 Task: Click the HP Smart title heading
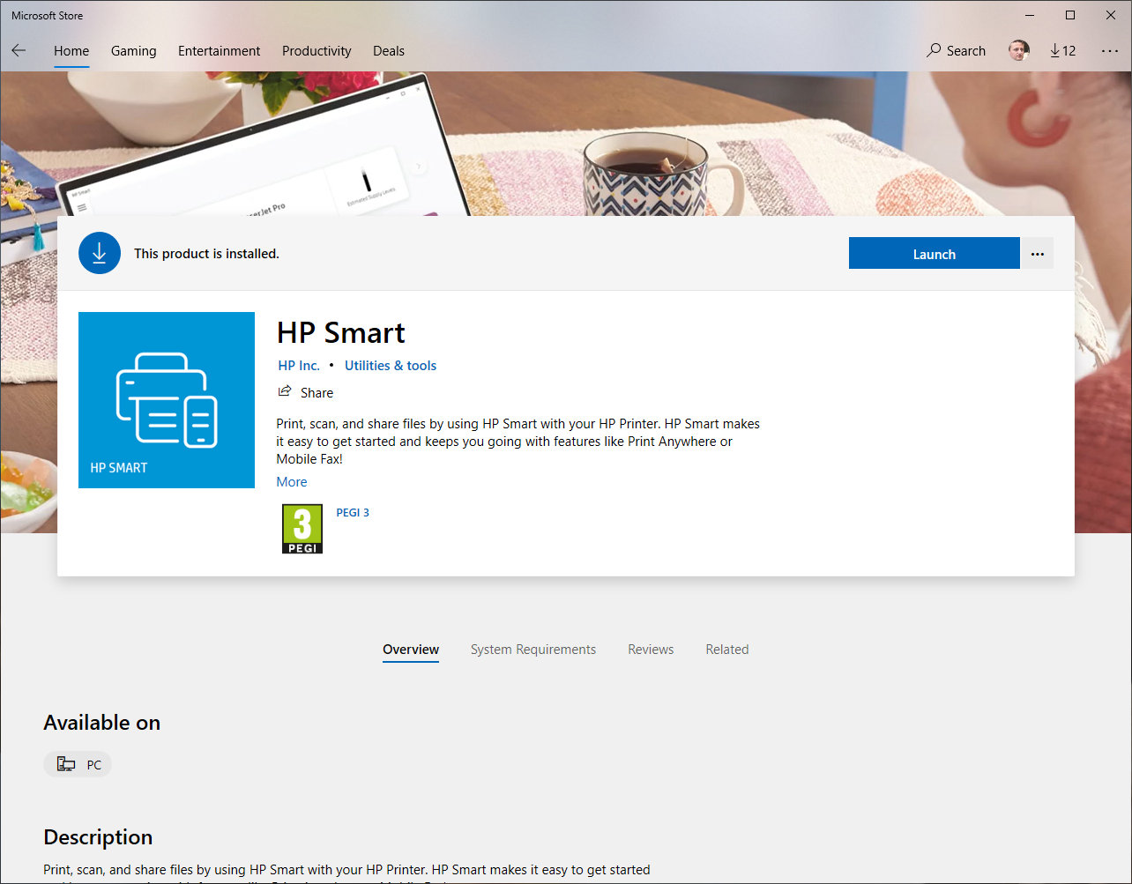click(341, 332)
